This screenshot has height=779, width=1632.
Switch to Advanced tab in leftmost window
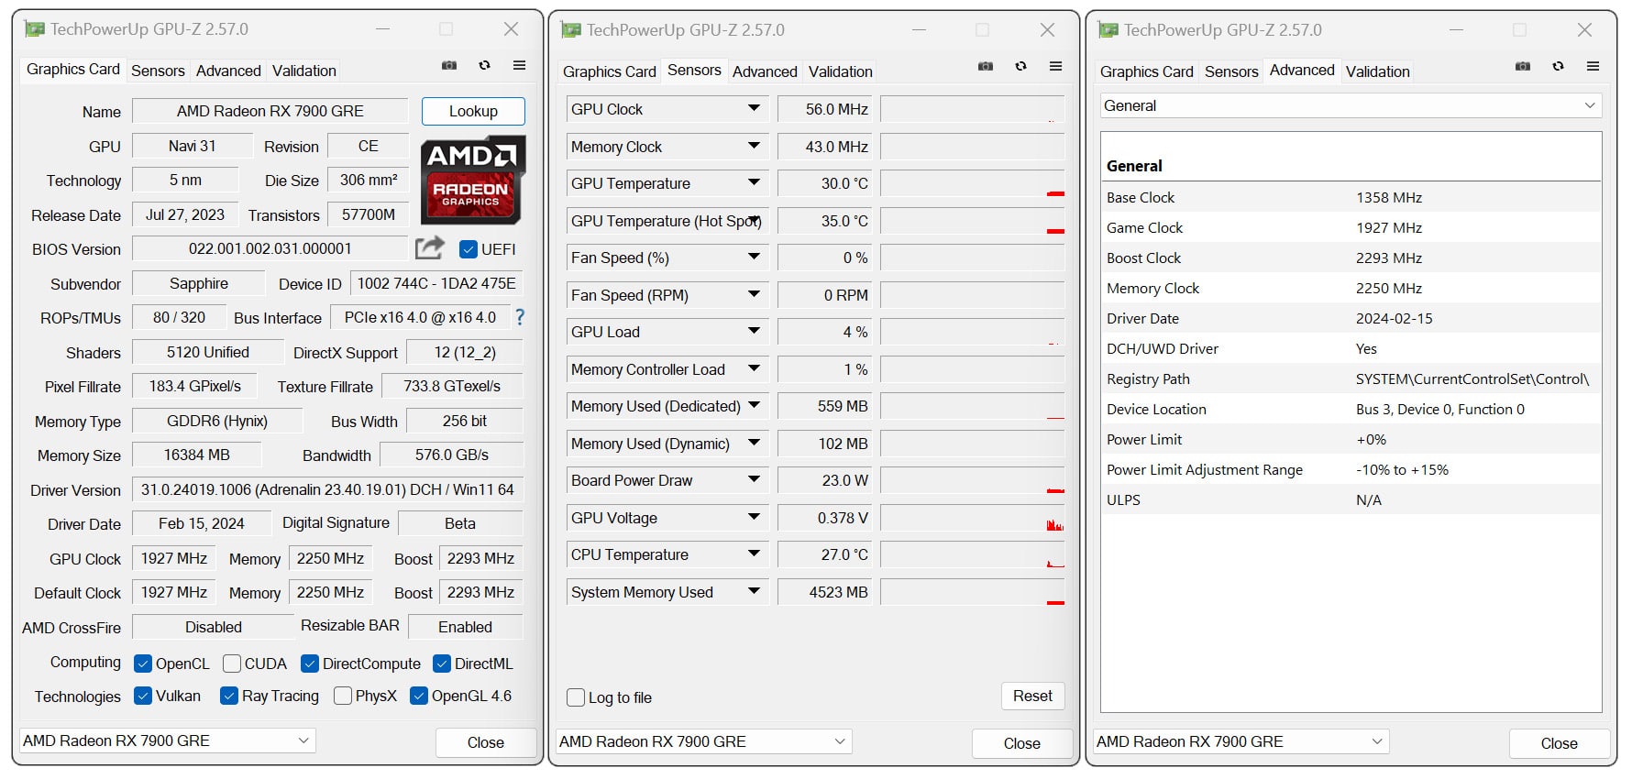(x=228, y=71)
